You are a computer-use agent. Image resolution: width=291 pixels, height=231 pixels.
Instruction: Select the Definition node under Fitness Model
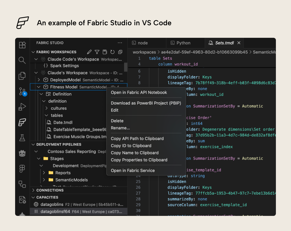click(x=62, y=94)
